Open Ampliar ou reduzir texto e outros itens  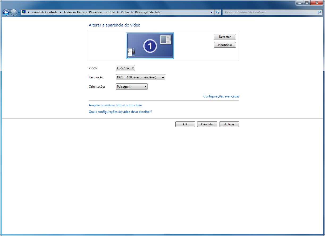point(115,105)
